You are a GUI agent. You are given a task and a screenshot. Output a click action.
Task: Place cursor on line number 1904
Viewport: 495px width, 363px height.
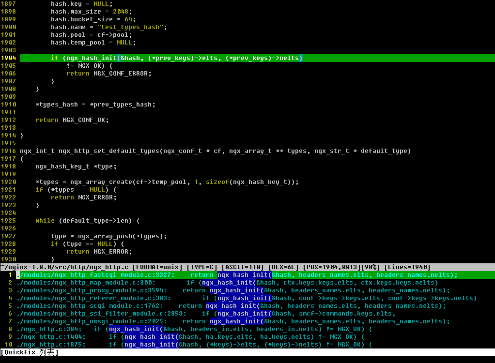tap(8, 58)
